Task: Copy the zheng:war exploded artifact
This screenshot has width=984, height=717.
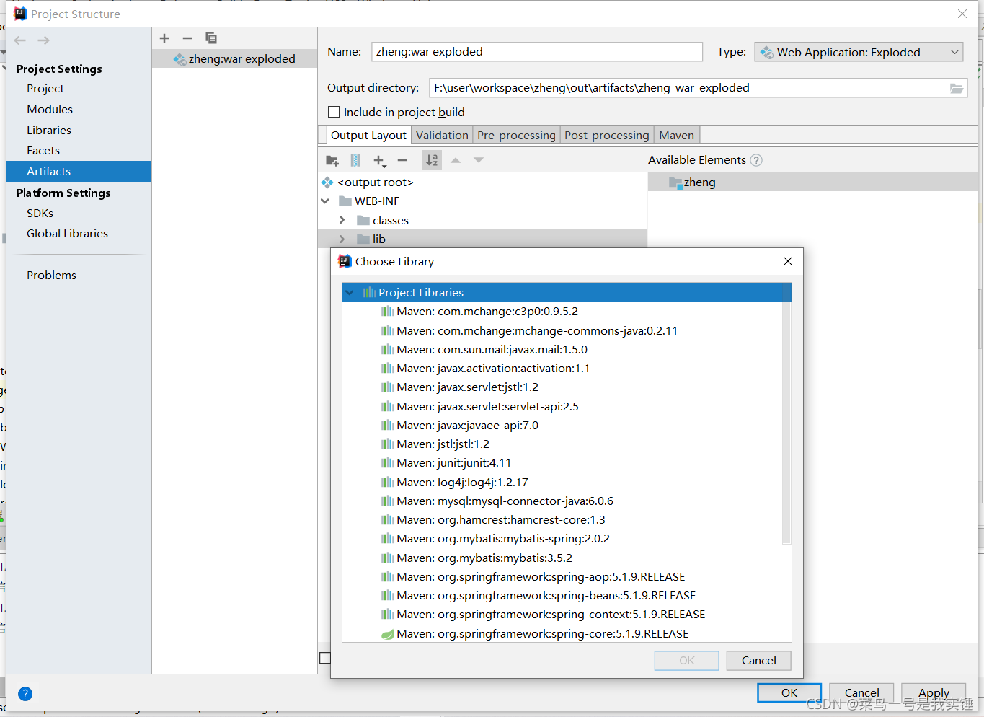Action: [x=210, y=38]
